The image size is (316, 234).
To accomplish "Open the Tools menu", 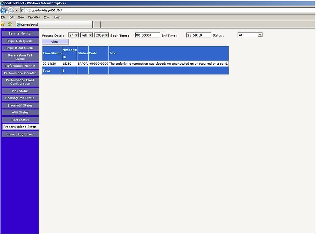I will pyautogui.click(x=47, y=17).
